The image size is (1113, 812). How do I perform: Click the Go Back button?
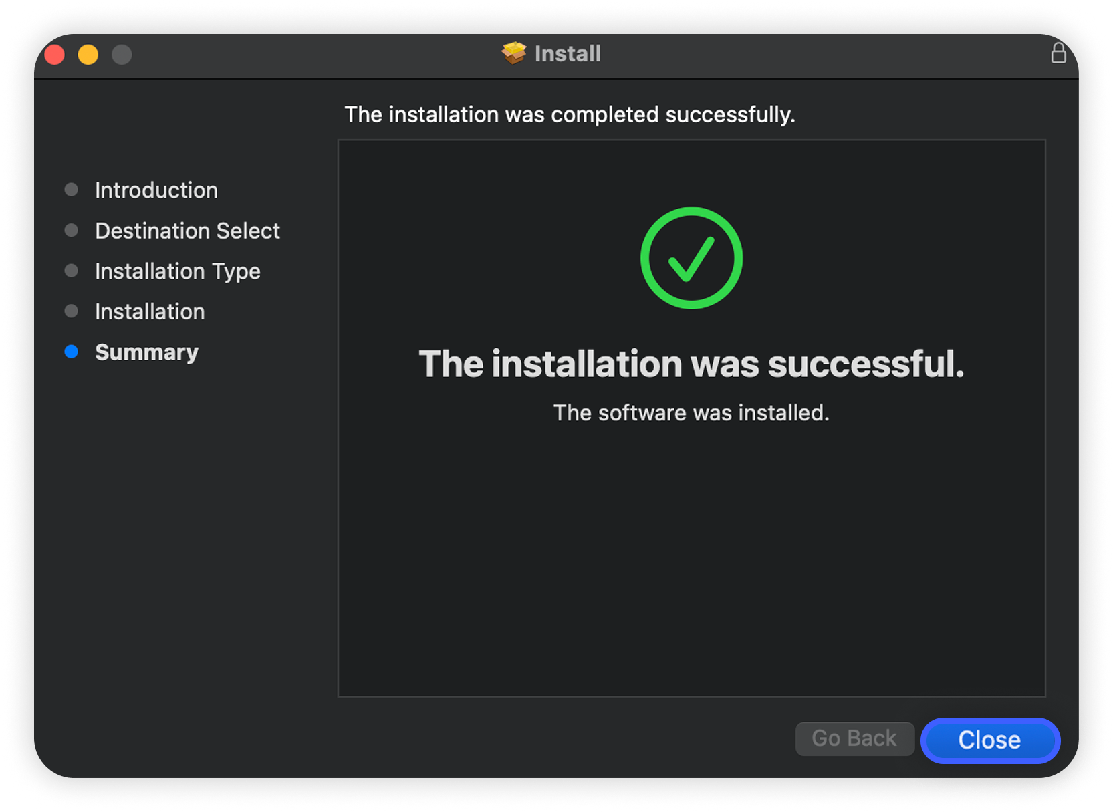[x=854, y=738]
